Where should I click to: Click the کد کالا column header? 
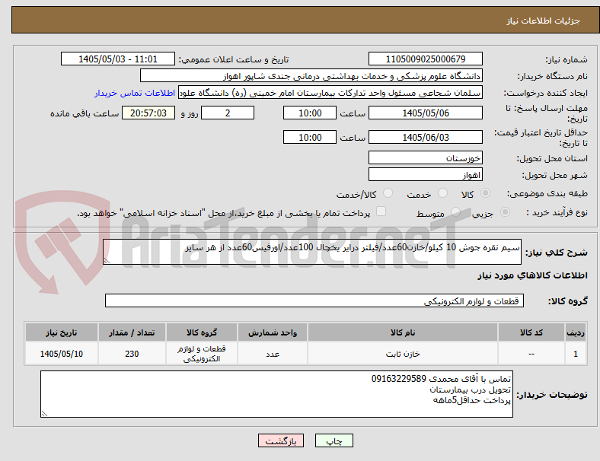[x=531, y=332]
